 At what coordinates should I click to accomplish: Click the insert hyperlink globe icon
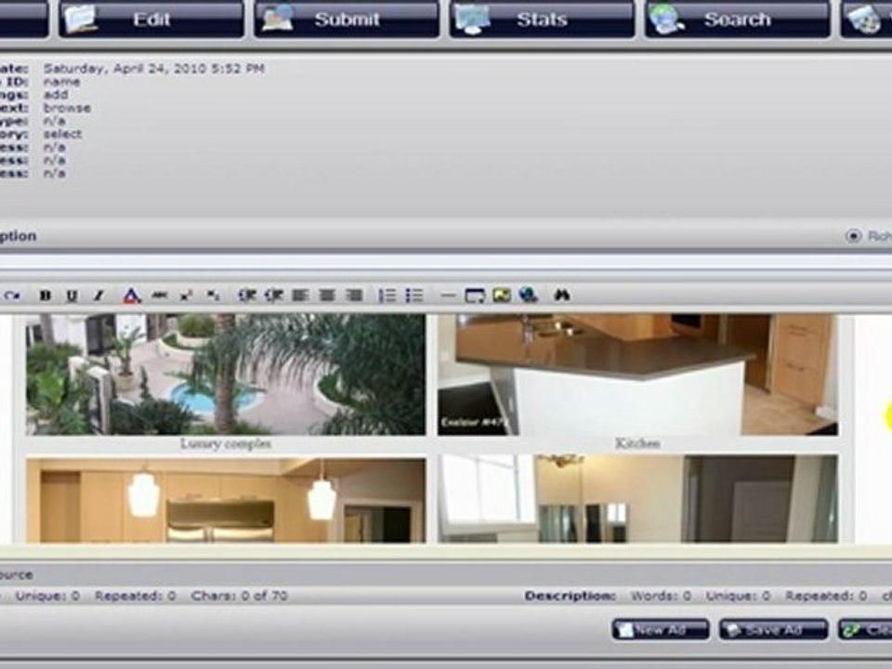[529, 295]
